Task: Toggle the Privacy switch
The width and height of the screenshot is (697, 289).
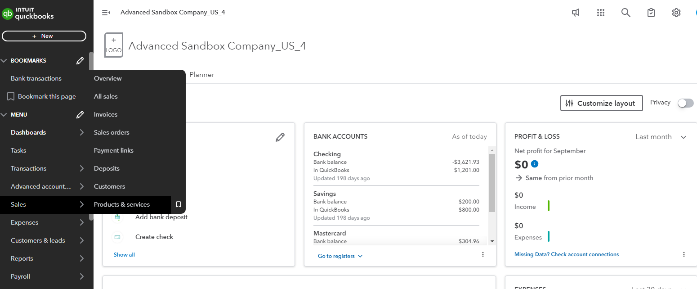Action: click(685, 103)
